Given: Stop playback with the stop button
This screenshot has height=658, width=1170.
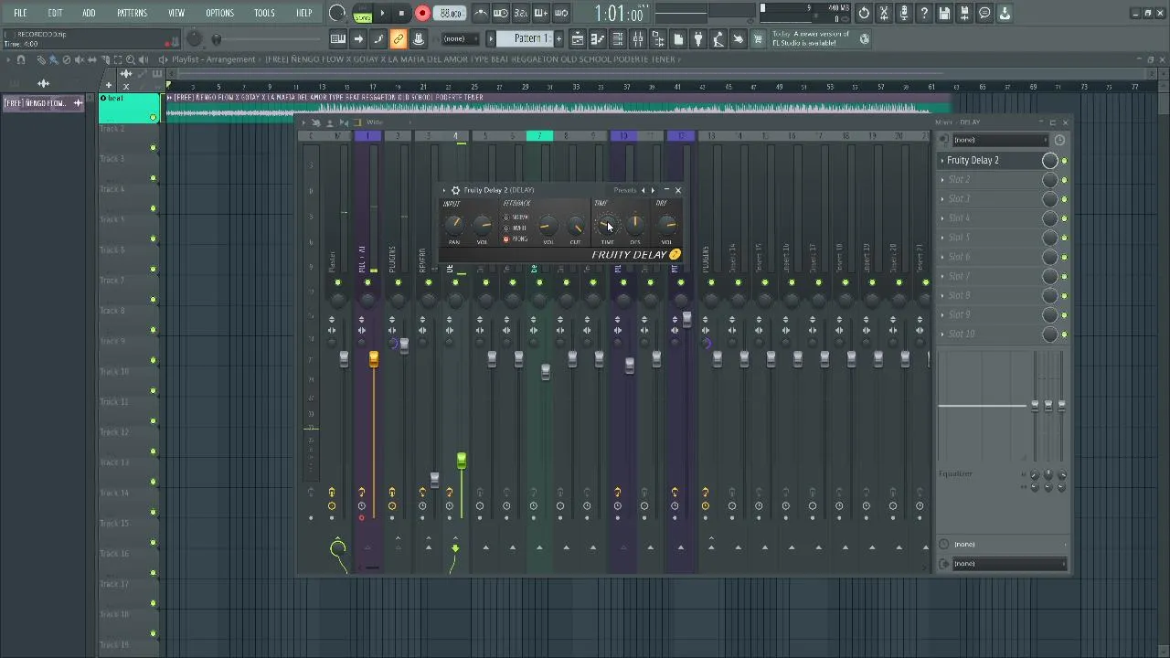Looking at the screenshot, I should (x=401, y=13).
